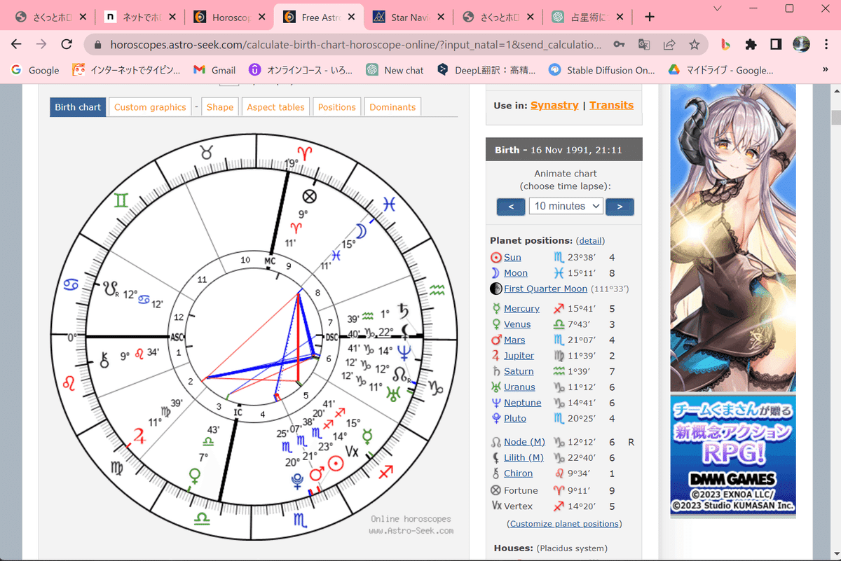Image resolution: width=841 pixels, height=561 pixels.
Task: Open the Pluto planet link
Action: 515,418
